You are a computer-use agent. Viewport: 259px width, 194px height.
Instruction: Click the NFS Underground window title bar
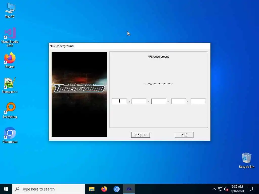point(129,46)
